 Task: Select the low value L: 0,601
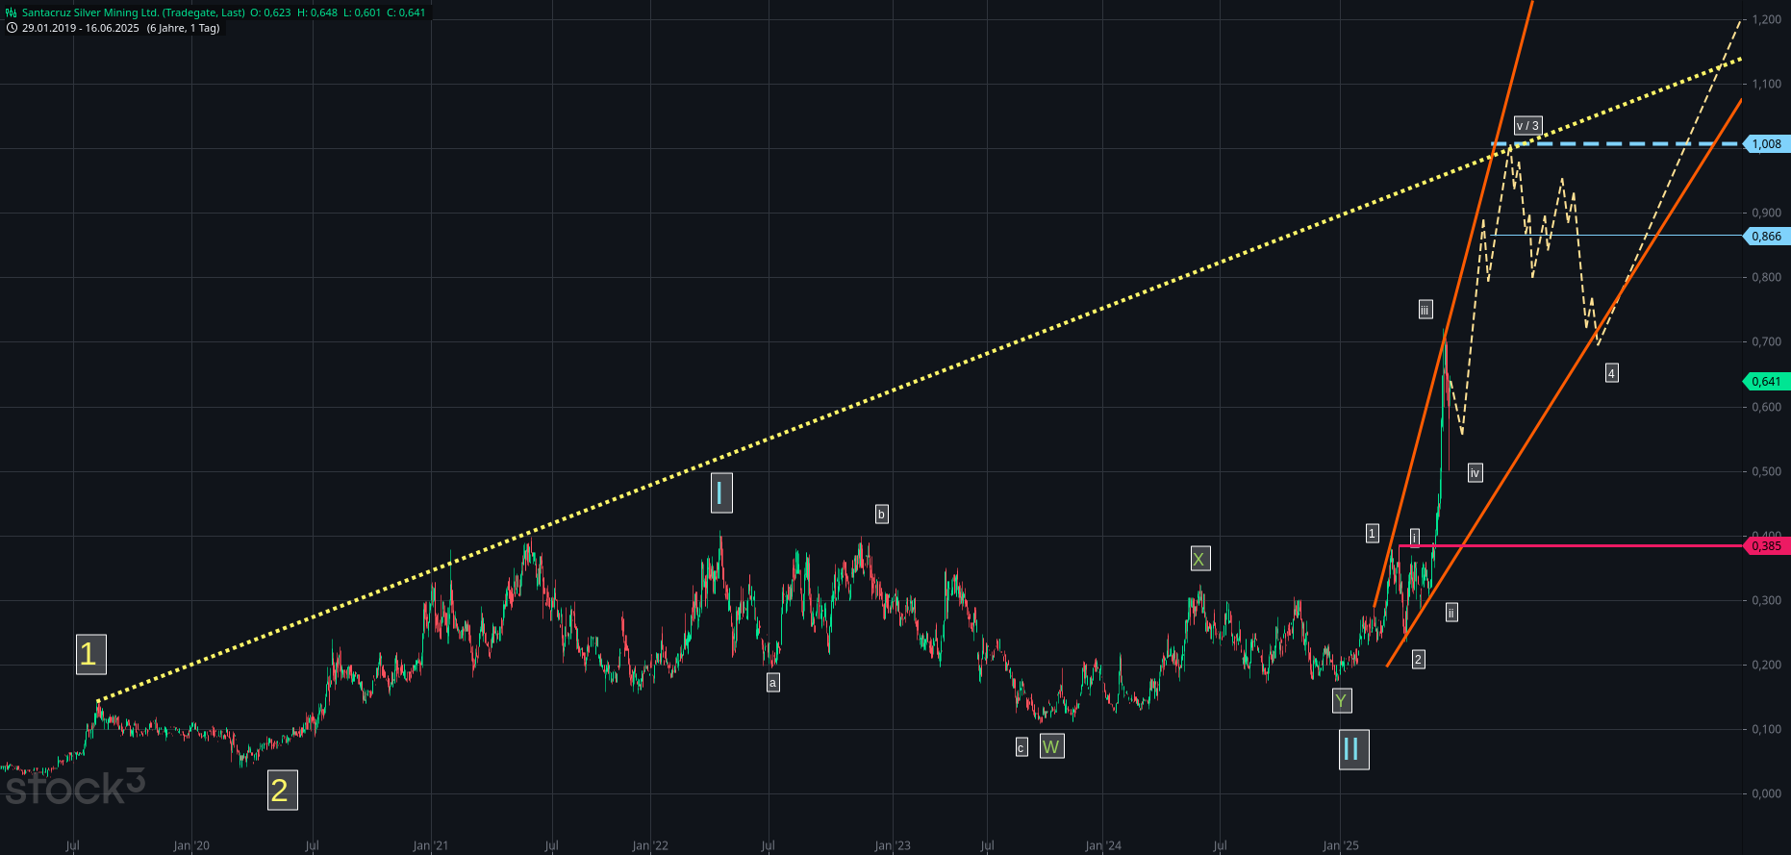[x=362, y=13]
